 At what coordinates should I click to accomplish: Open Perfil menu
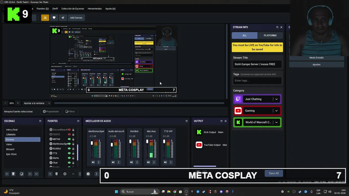[55, 9]
